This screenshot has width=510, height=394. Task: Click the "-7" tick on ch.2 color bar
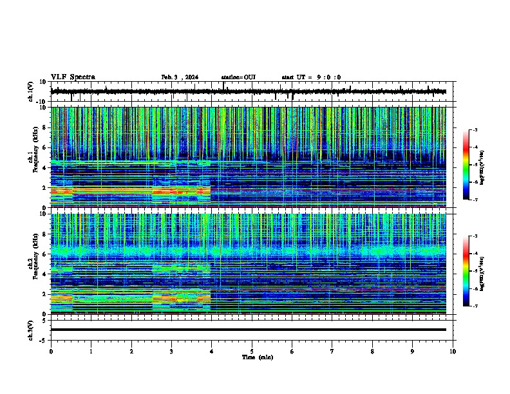tap(475, 306)
